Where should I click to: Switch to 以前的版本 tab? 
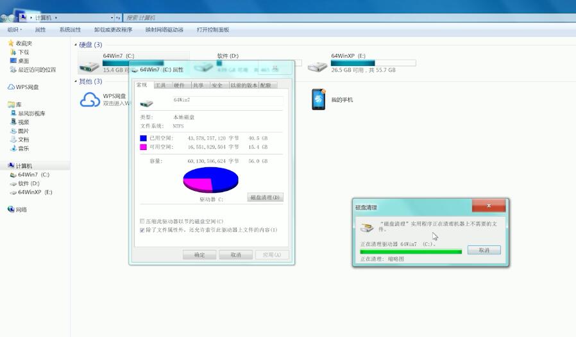click(x=244, y=85)
